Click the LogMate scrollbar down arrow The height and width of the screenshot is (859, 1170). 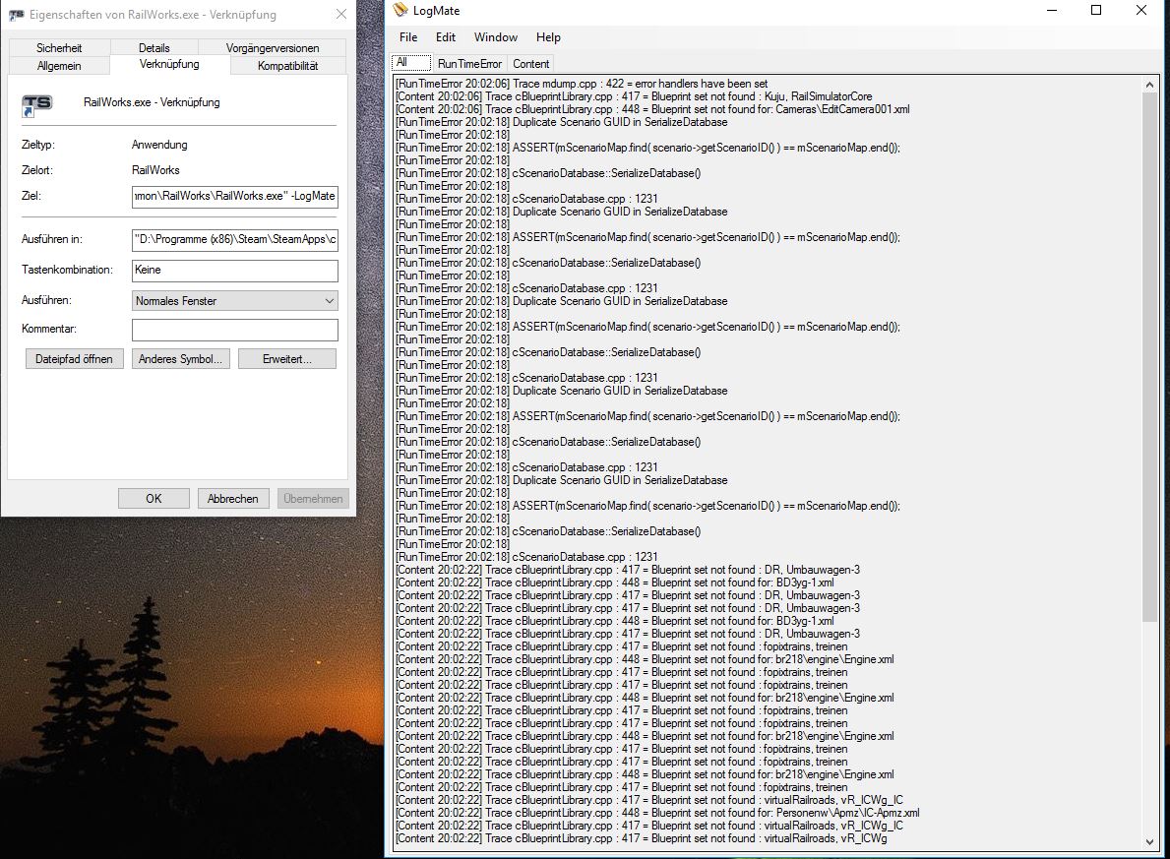click(1149, 841)
